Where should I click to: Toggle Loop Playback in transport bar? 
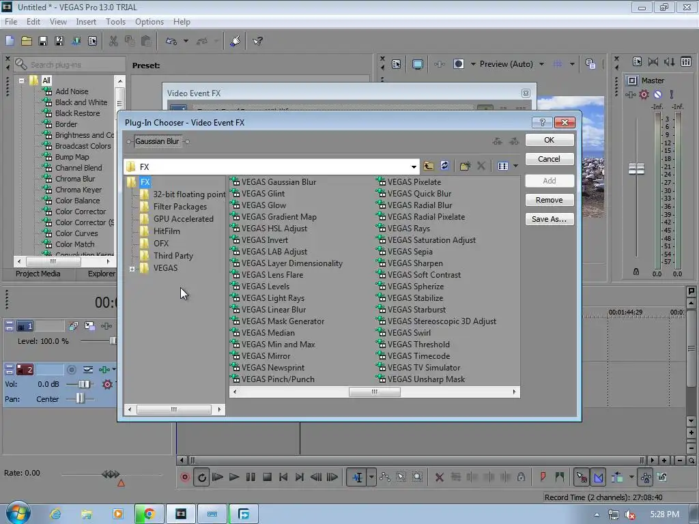[x=201, y=477]
